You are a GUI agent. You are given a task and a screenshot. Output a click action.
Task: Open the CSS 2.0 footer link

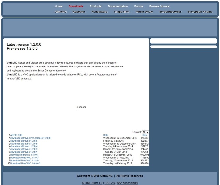click(x=110, y=183)
